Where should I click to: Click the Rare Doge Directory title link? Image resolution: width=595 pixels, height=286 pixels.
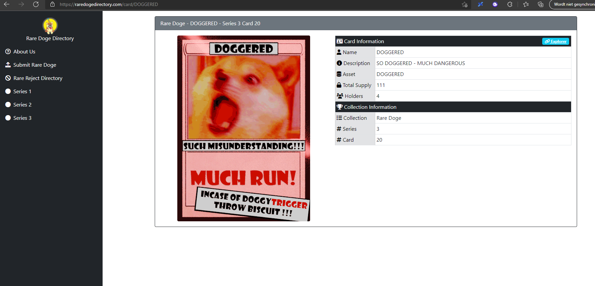pyautogui.click(x=50, y=38)
